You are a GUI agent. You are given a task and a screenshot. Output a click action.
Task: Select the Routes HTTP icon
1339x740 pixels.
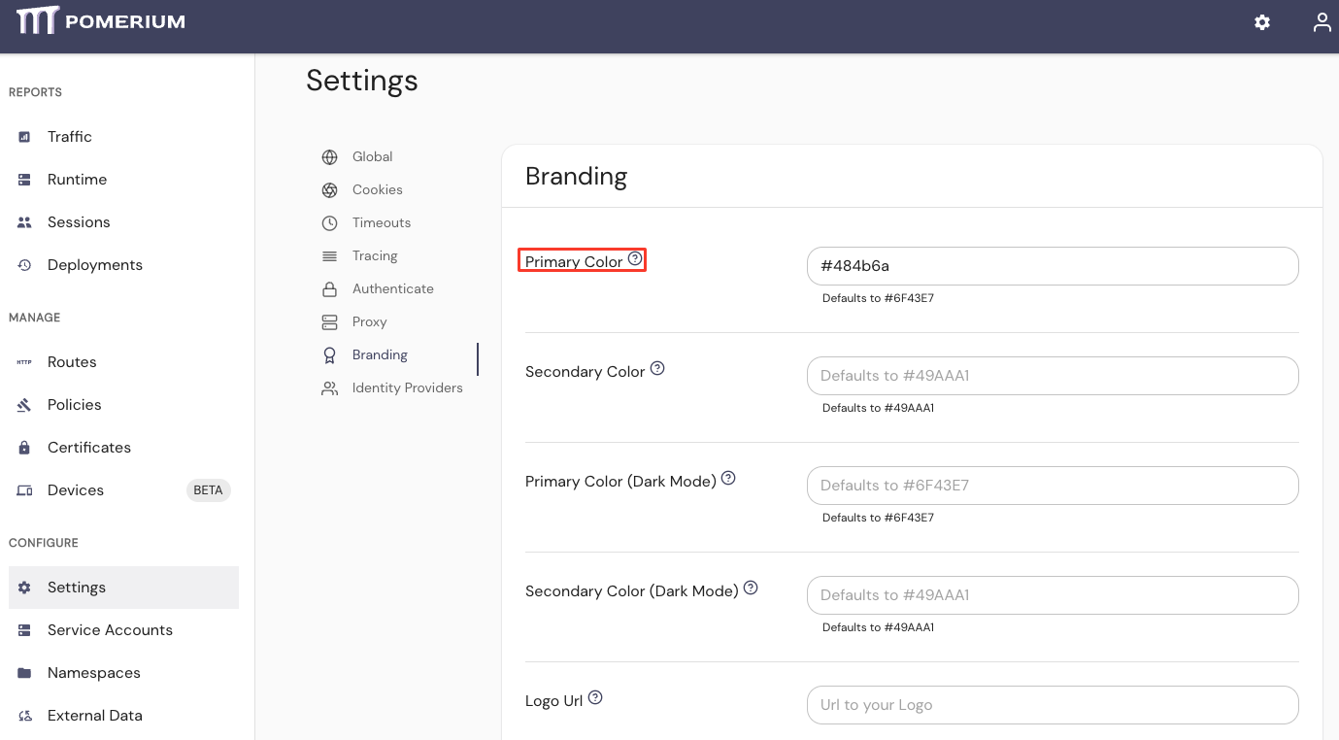(23, 361)
